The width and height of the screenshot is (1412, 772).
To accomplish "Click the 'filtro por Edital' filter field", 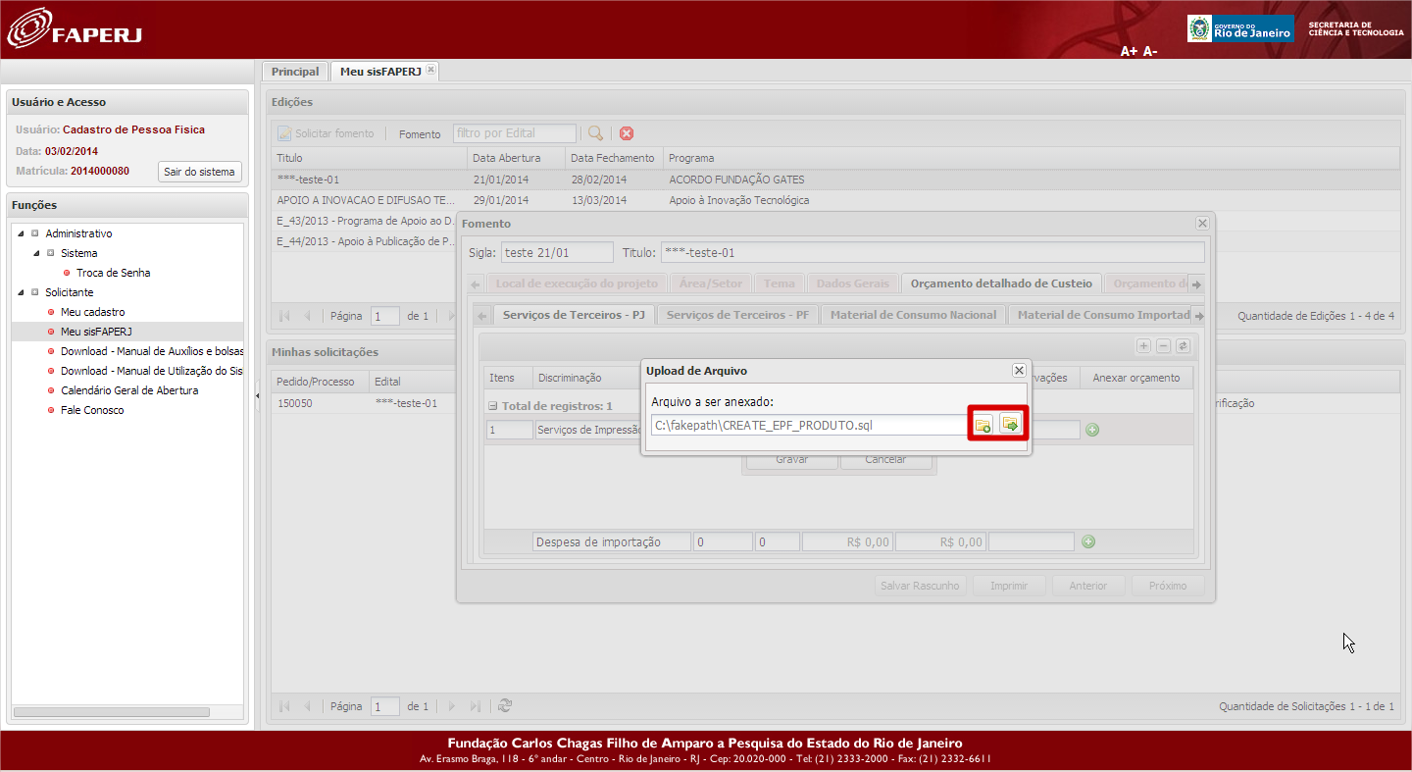I will click(x=515, y=133).
